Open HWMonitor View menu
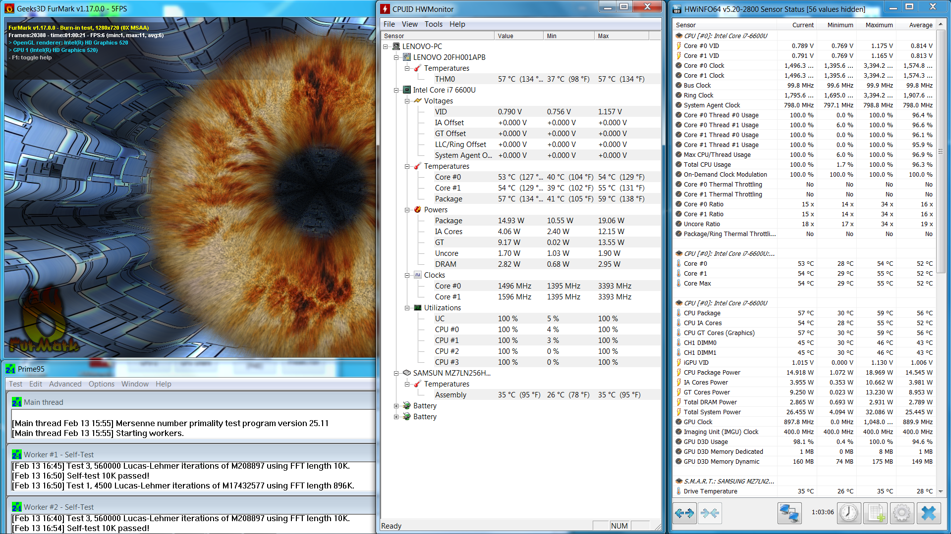This screenshot has height=534, width=951. pyautogui.click(x=409, y=24)
